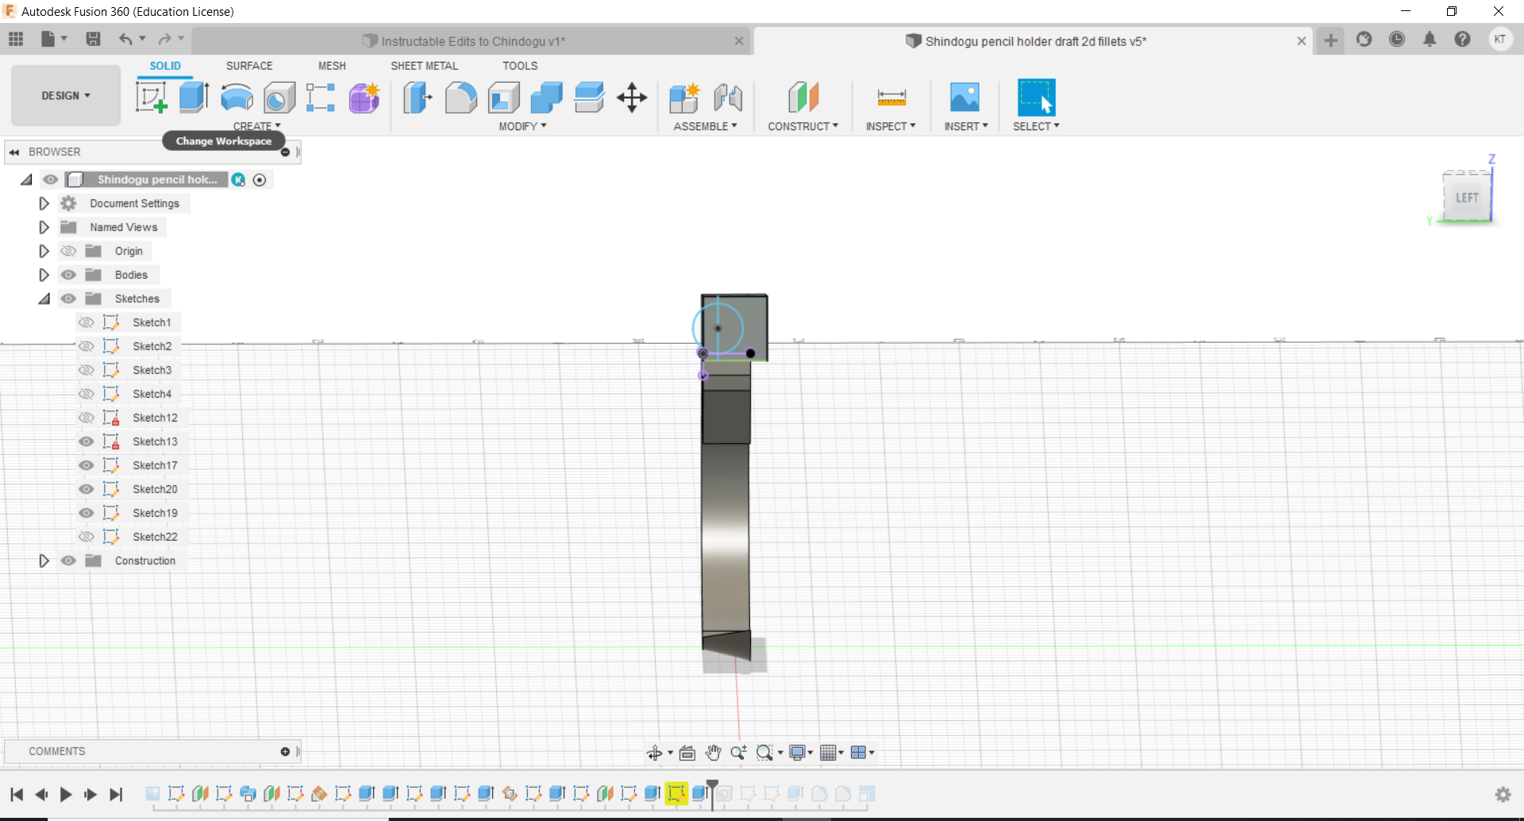1524x821 pixels.
Task: Switch to Instructable Edits to Chindogu document tab
Action: [473, 41]
